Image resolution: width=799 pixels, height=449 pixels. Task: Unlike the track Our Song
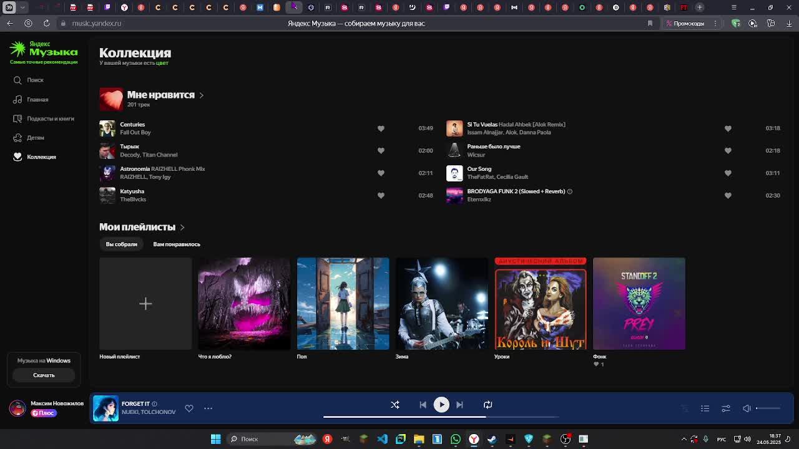[728, 173]
